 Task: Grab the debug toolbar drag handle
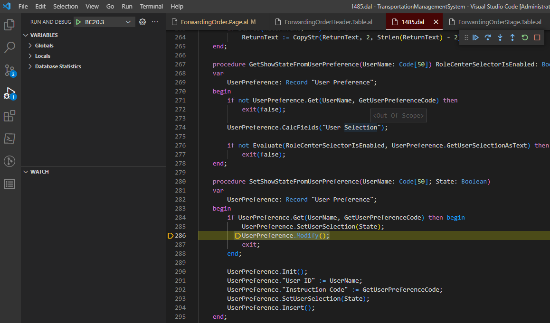466,37
